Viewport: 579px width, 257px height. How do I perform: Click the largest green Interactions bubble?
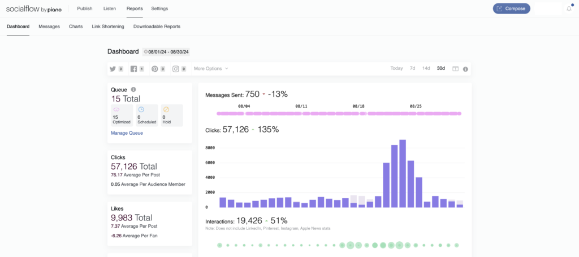(399, 245)
